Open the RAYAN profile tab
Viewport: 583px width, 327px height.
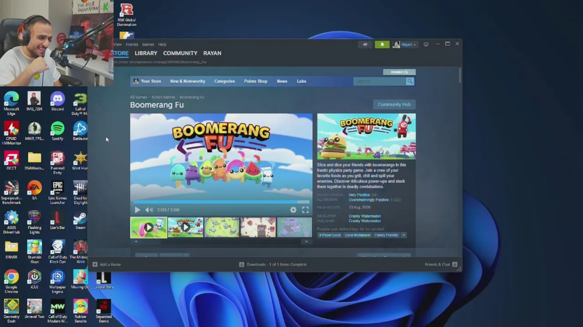coord(212,53)
